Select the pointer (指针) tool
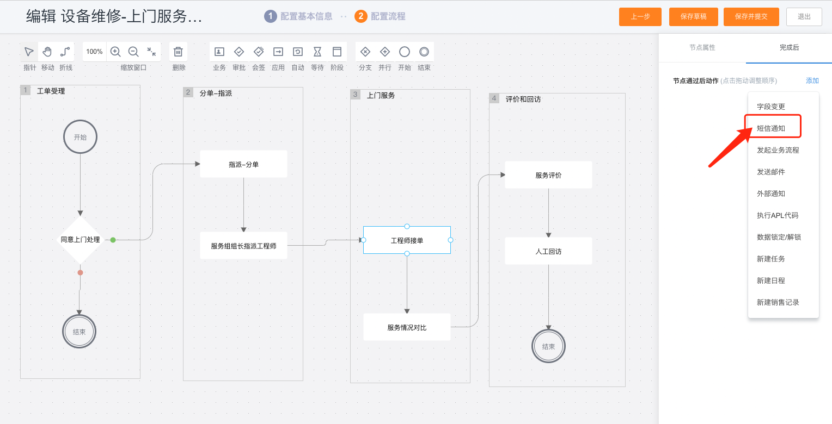This screenshot has height=424, width=832. tap(29, 52)
